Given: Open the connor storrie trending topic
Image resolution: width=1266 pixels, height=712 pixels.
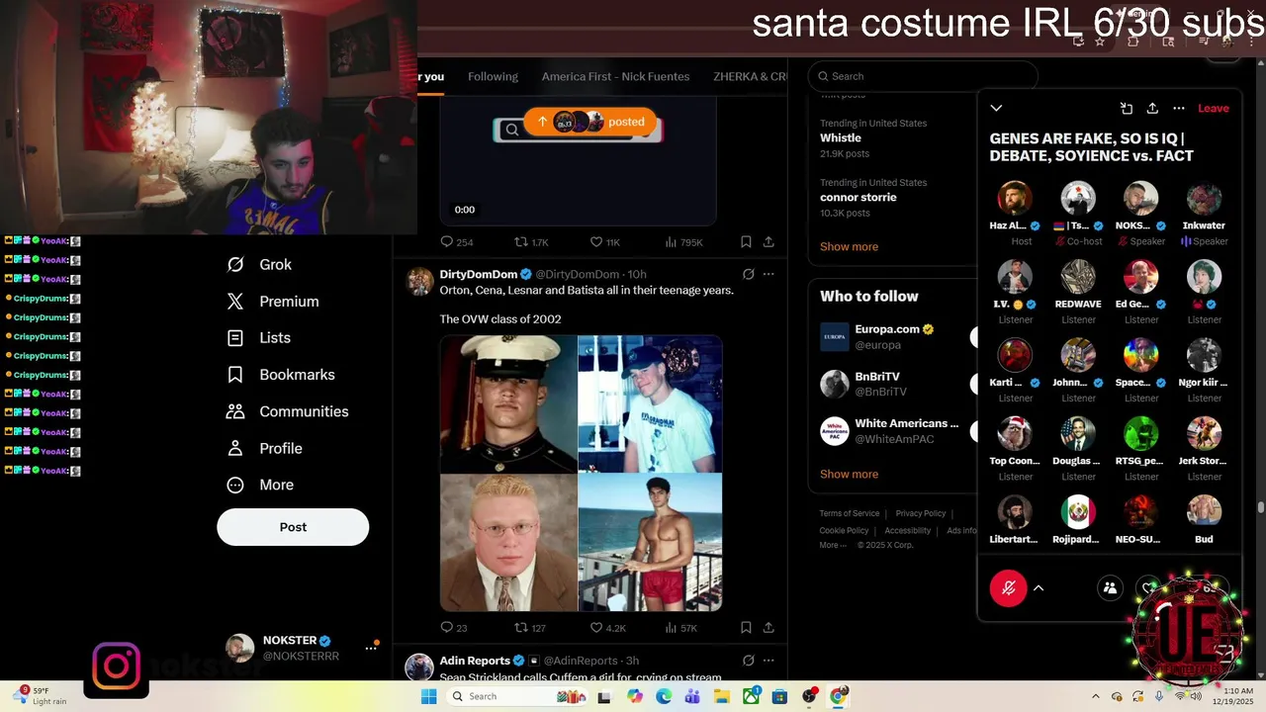Looking at the screenshot, I should [859, 198].
